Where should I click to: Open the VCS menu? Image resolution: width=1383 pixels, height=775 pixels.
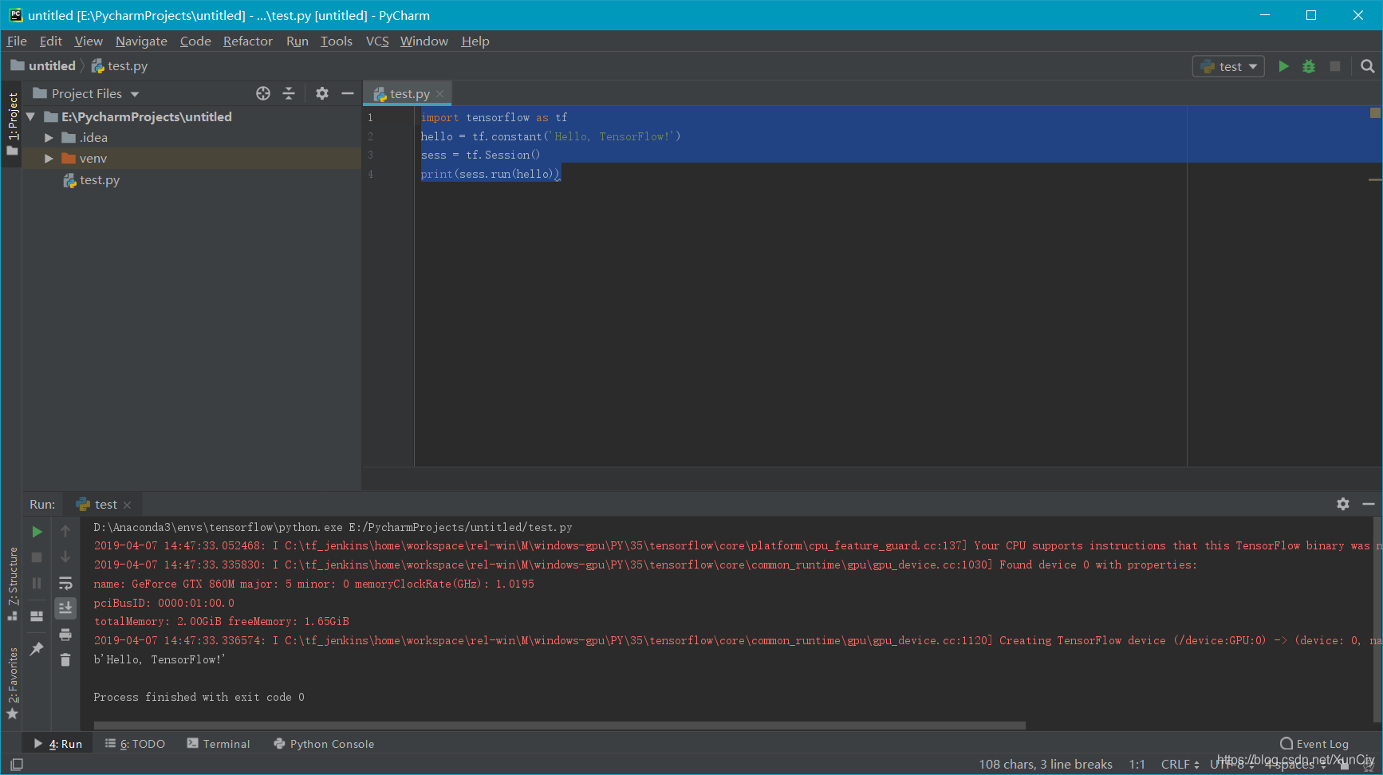(x=377, y=41)
